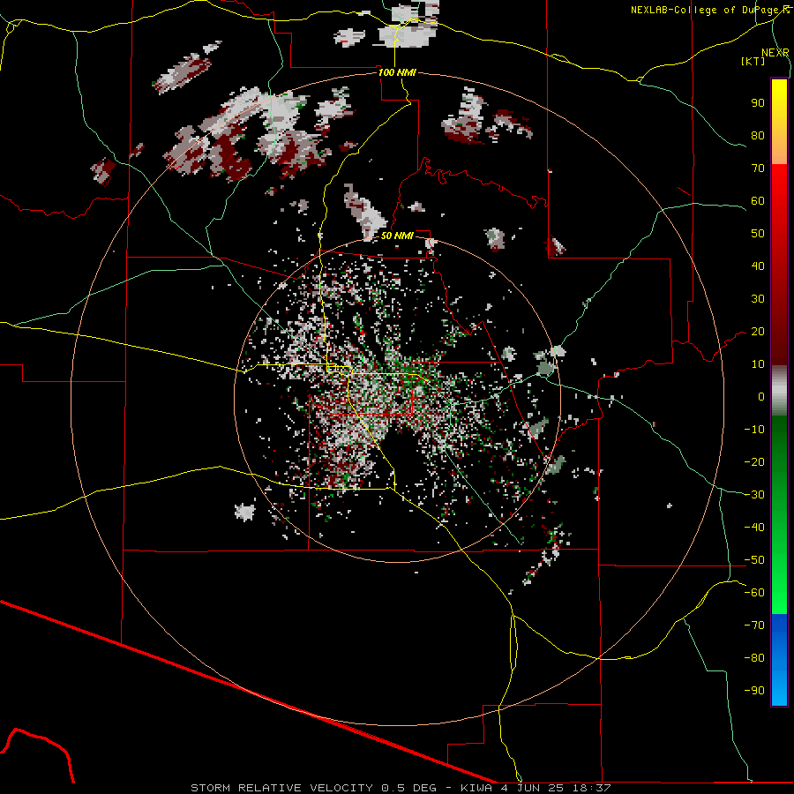Screen dimensions: 794x794
Task: Click the -10 value on the velocity scale
Action: pos(754,430)
